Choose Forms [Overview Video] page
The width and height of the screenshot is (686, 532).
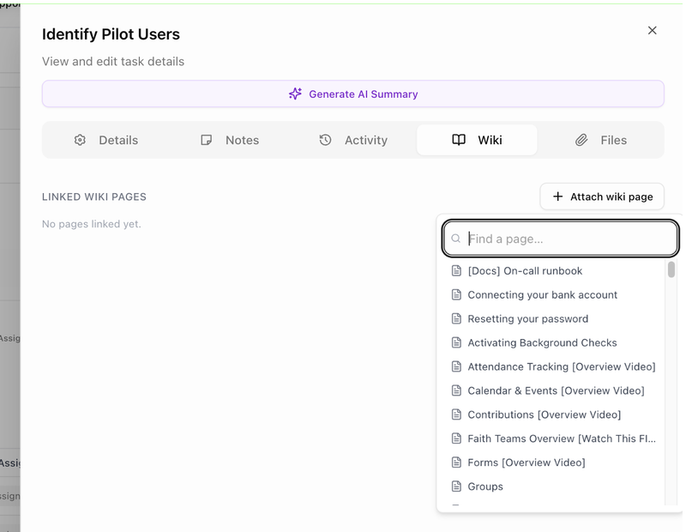pyautogui.click(x=554, y=462)
